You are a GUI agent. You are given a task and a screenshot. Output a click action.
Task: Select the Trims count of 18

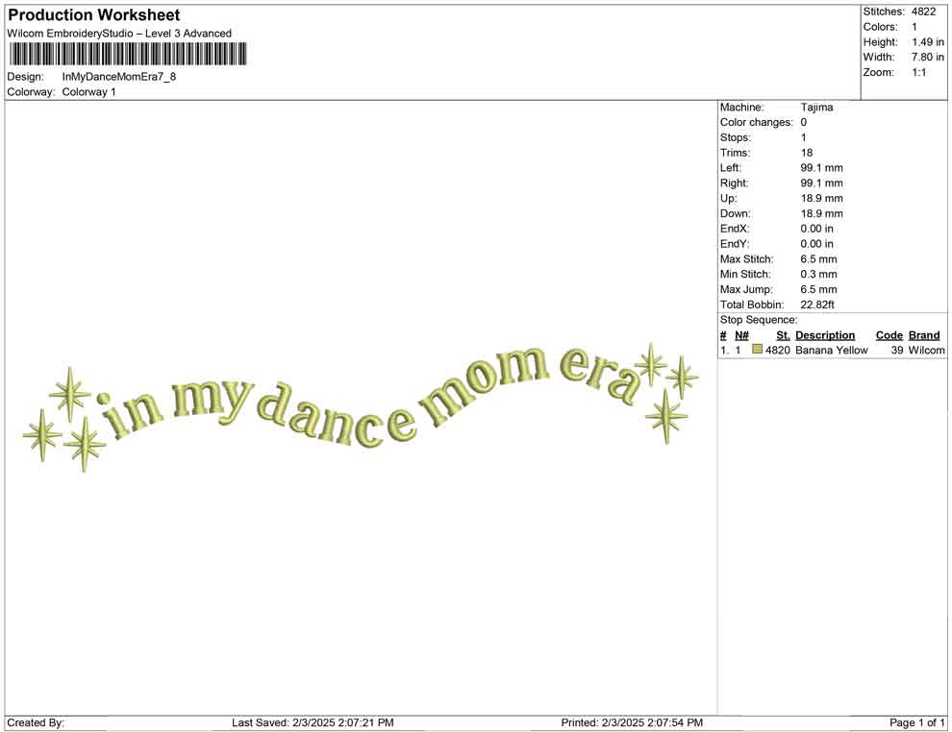pos(807,153)
